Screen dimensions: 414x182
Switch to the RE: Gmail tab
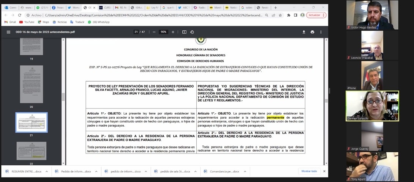click(x=121, y=8)
